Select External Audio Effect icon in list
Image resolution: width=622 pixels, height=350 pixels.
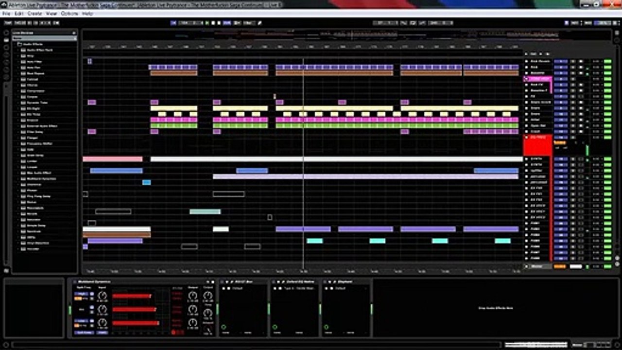pos(23,125)
